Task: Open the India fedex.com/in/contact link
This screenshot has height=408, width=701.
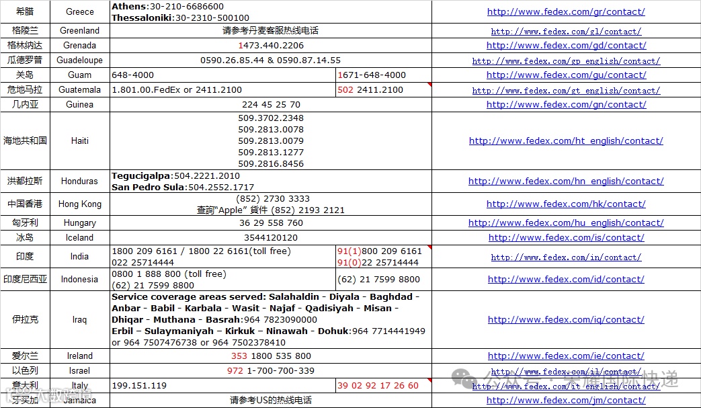Action: tap(566, 257)
